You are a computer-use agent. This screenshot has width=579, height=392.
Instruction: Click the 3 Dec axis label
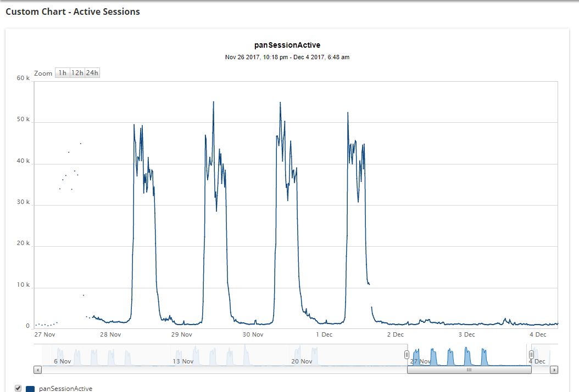467,334
